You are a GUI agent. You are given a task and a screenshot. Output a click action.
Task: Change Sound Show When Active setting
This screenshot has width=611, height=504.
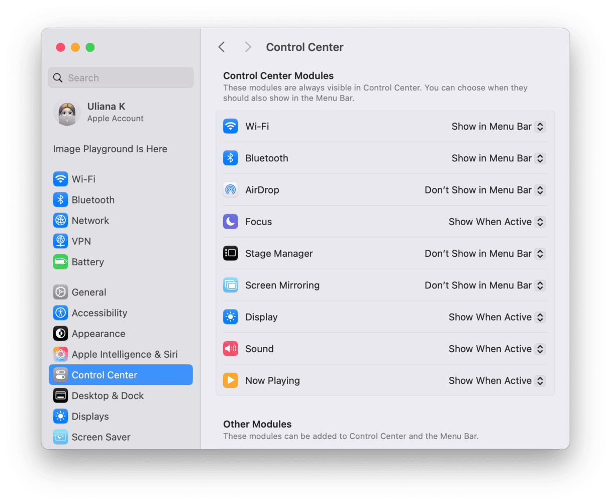pos(496,349)
